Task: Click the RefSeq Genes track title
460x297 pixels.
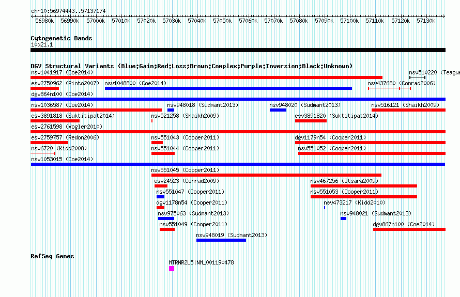Action: (52, 256)
